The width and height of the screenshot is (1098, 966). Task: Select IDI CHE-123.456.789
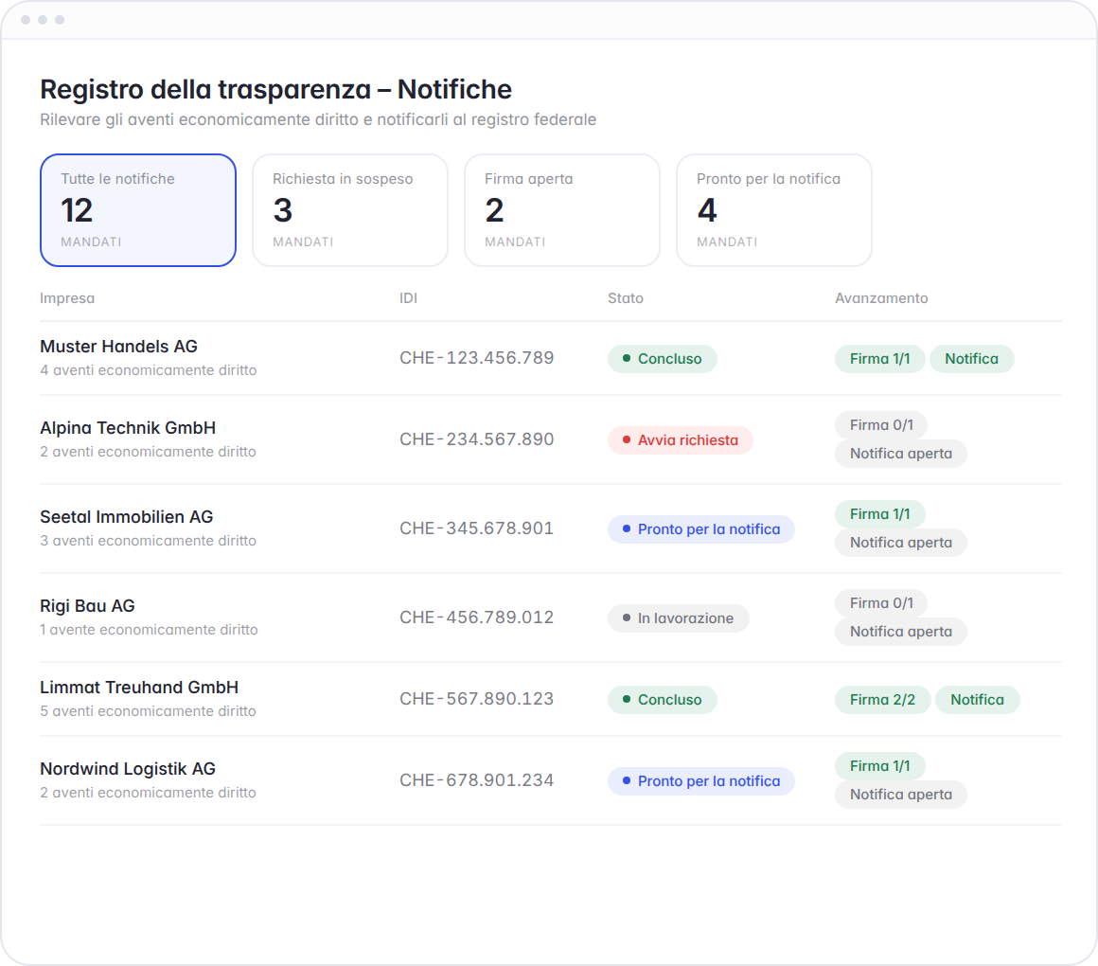click(477, 358)
